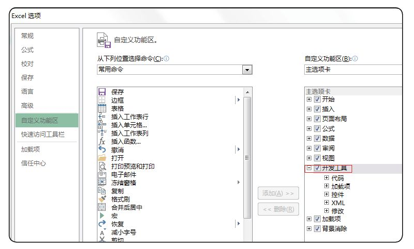The height and width of the screenshot is (249, 414).
Task: Click the 添加(A) >> button
Action: click(x=278, y=193)
